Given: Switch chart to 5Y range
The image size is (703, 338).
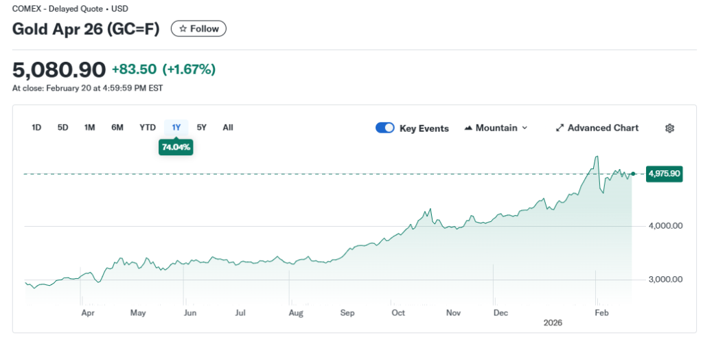Looking at the screenshot, I should (x=202, y=127).
